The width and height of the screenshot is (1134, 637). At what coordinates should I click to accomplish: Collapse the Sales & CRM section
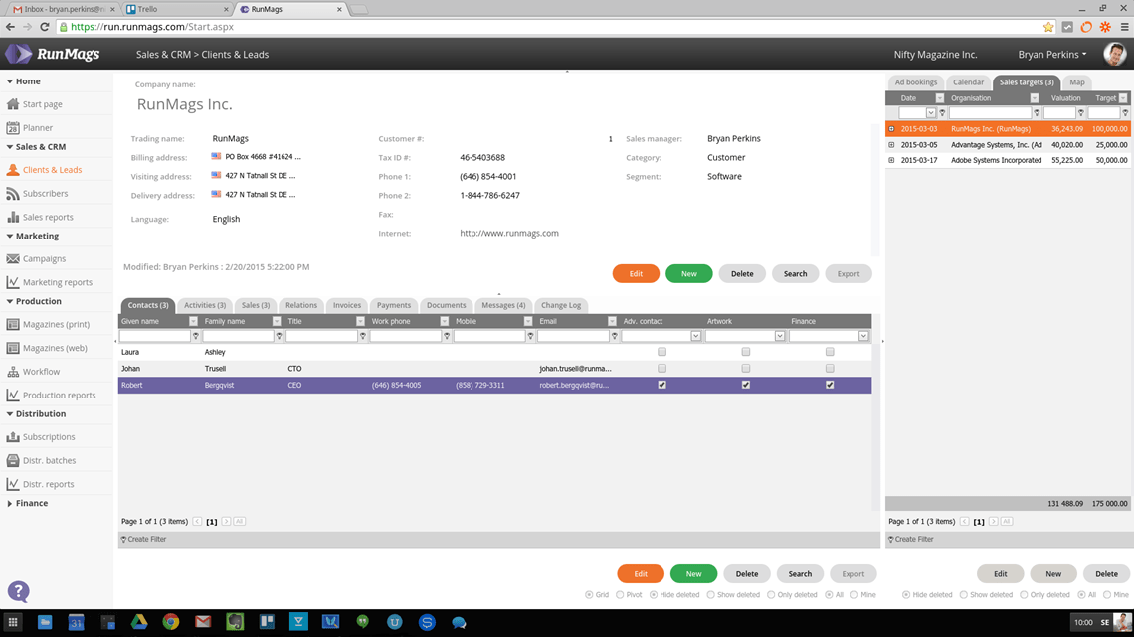coord(9,147)
